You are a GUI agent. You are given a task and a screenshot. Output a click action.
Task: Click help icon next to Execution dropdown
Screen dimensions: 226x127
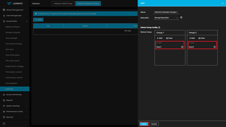[x=181, y=17]
